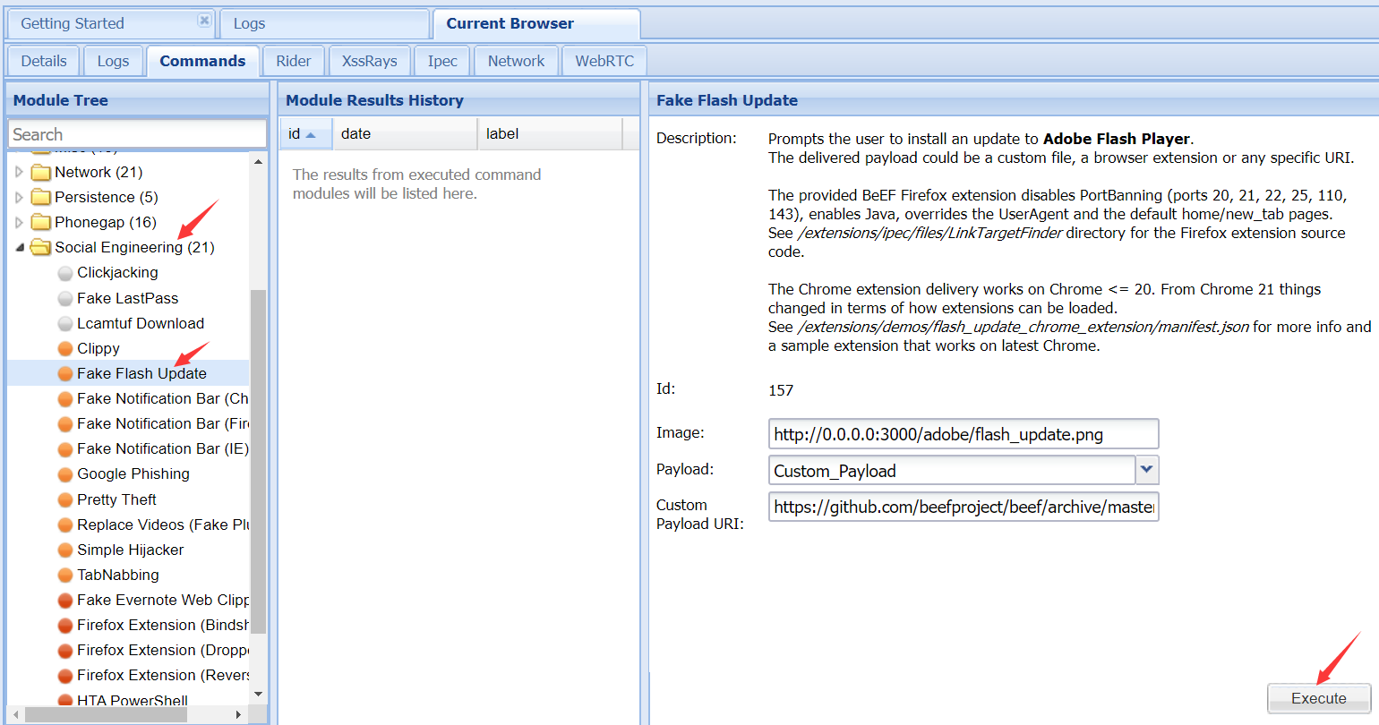The width and height of the screenshot is (1379, 725).
Task: Select the Firefox Extension (Dropp module row
Action: click(x=128, y=650)
